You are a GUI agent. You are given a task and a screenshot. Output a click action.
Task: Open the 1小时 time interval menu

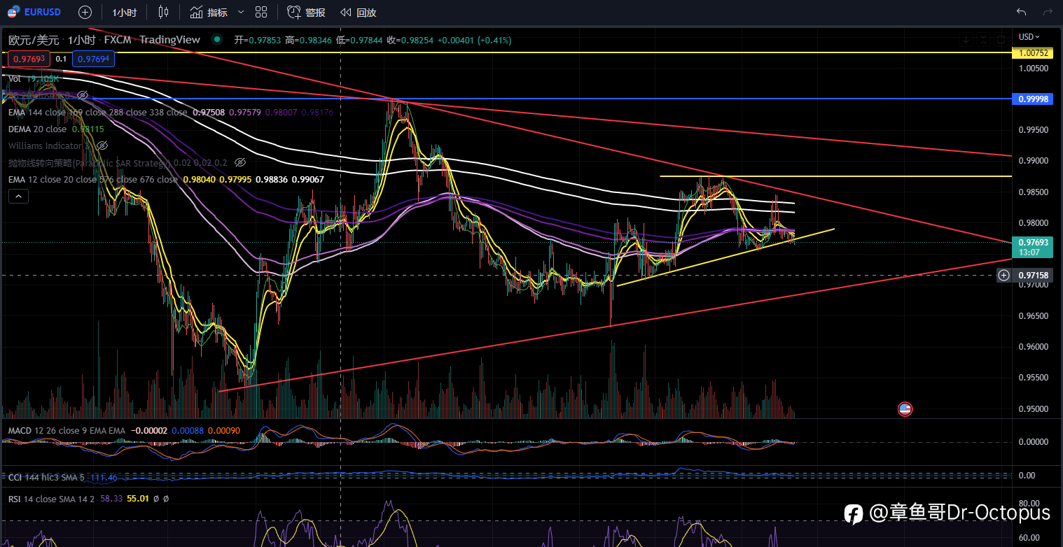click(125, 12)
